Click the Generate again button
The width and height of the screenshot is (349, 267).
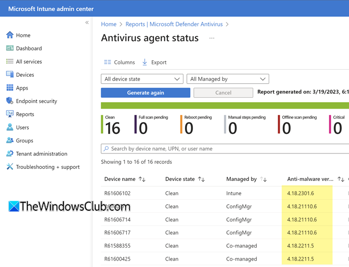(146, 93)
